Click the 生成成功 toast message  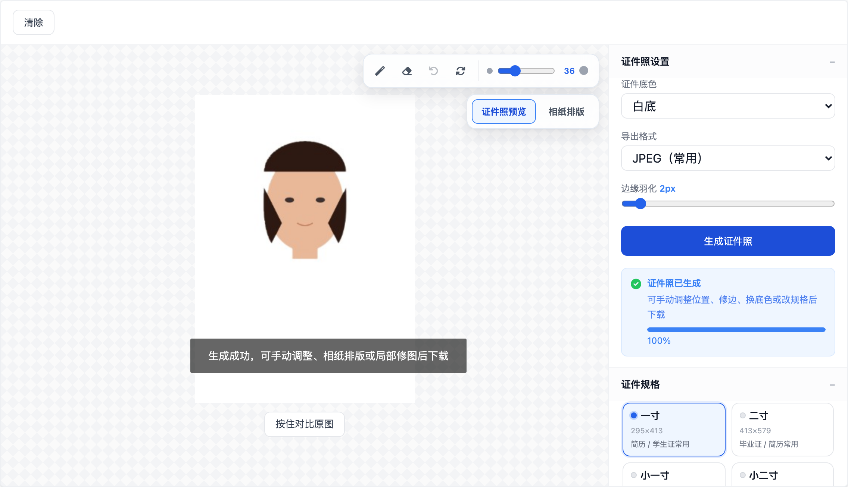tap(328, 356)
